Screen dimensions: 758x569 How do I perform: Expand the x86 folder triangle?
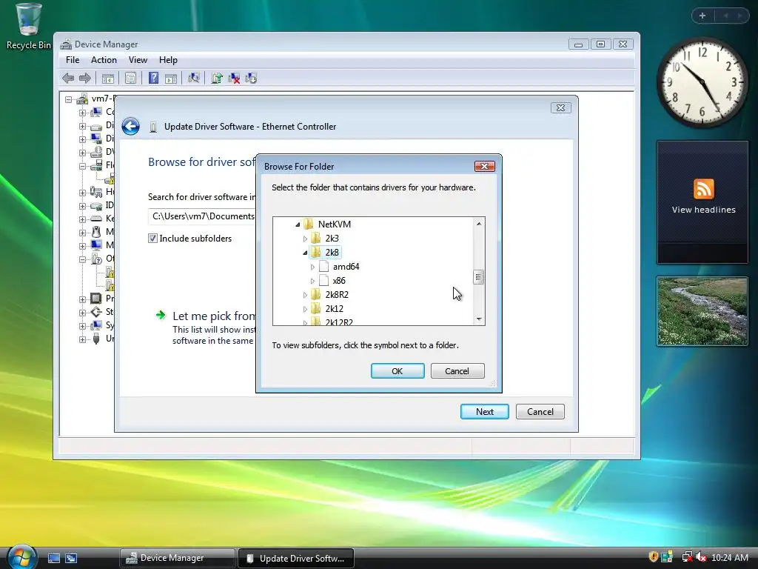312,281
